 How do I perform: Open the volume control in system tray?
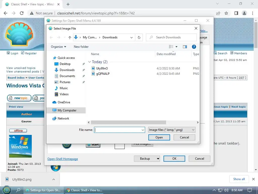tap(226, 190)
